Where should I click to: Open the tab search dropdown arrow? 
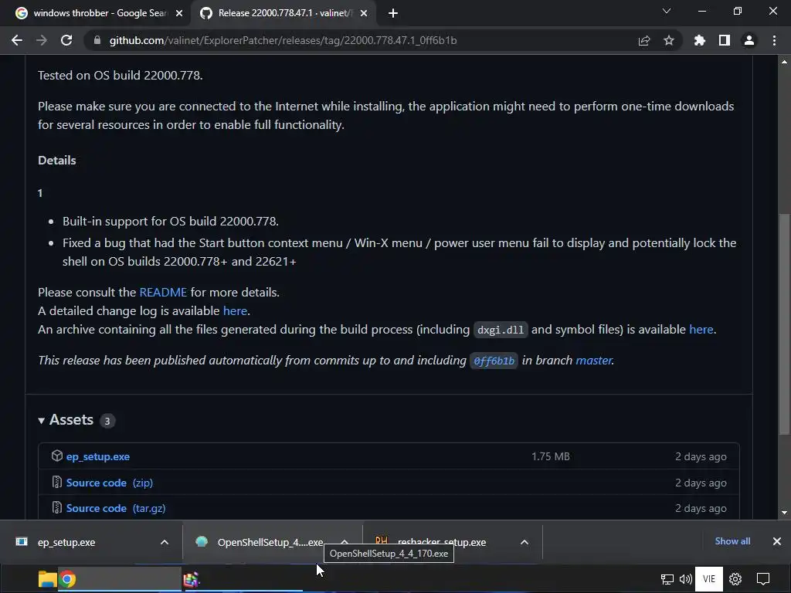667,11
